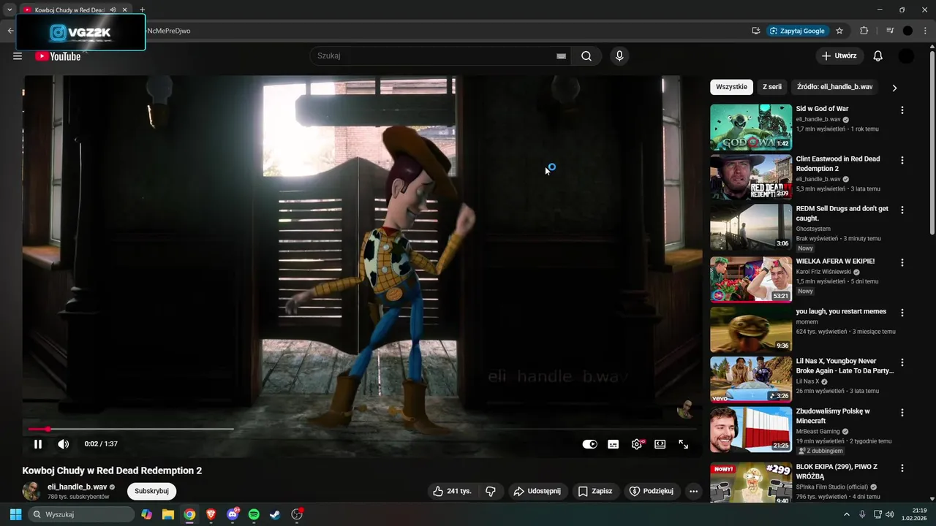Open options for WIELKA AFERA W EKIPIE

point(902,262)
